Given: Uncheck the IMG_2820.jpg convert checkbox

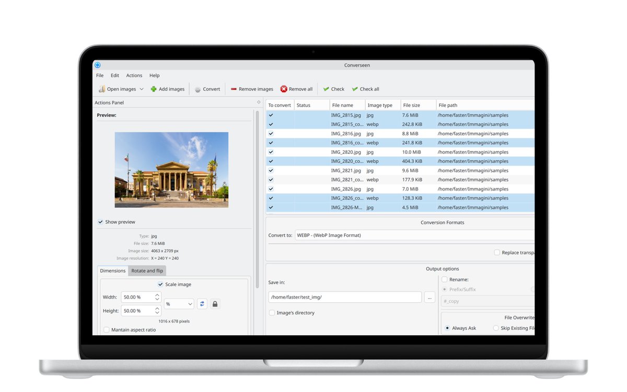Looking at the screenshot, I should coord(271,152).
